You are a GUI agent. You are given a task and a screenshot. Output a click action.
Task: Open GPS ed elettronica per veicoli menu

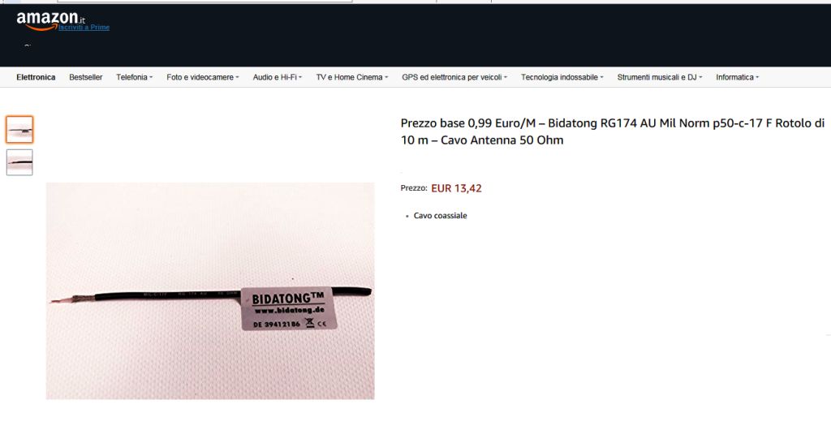pyautogui.click(x=454, y=77)
